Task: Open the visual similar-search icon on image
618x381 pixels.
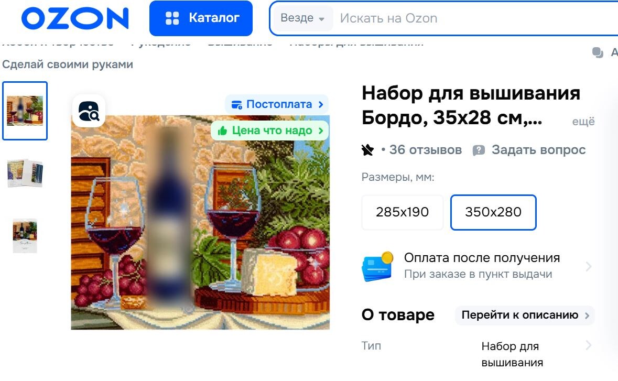Action: tap(89, 111)
